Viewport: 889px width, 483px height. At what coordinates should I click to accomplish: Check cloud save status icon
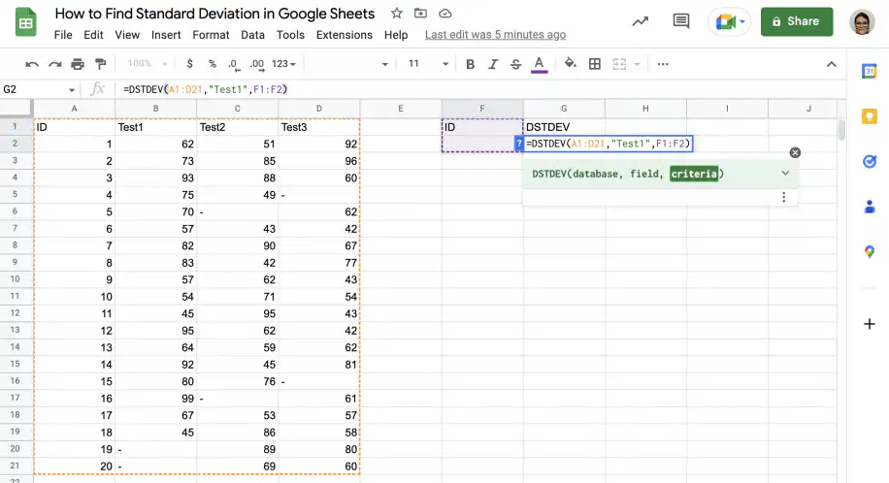tap(445, 13)
